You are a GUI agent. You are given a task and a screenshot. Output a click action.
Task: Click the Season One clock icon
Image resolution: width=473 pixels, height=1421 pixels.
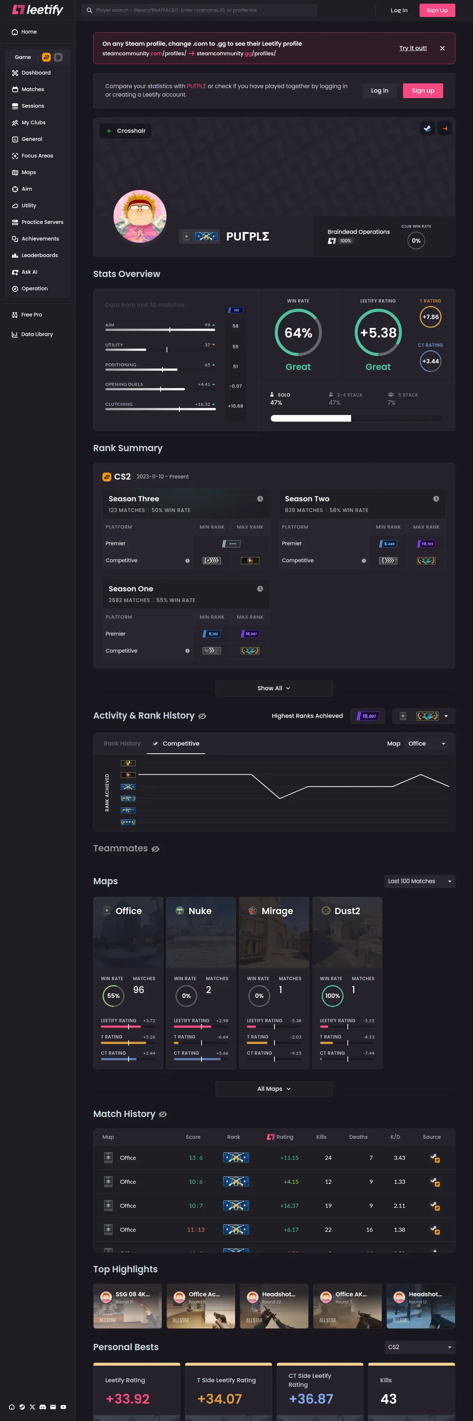tap(260, 589)
